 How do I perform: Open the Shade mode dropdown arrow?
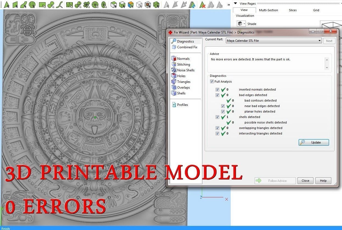click(x=244, y=24)
